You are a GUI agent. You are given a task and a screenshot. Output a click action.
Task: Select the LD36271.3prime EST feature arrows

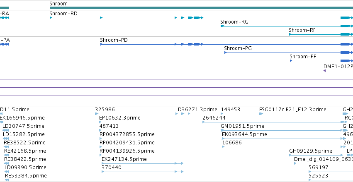pyautogui.click(x=183, y=114)
